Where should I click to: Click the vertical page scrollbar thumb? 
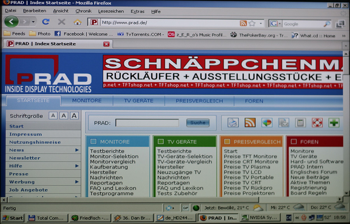[x=346, y=66]
